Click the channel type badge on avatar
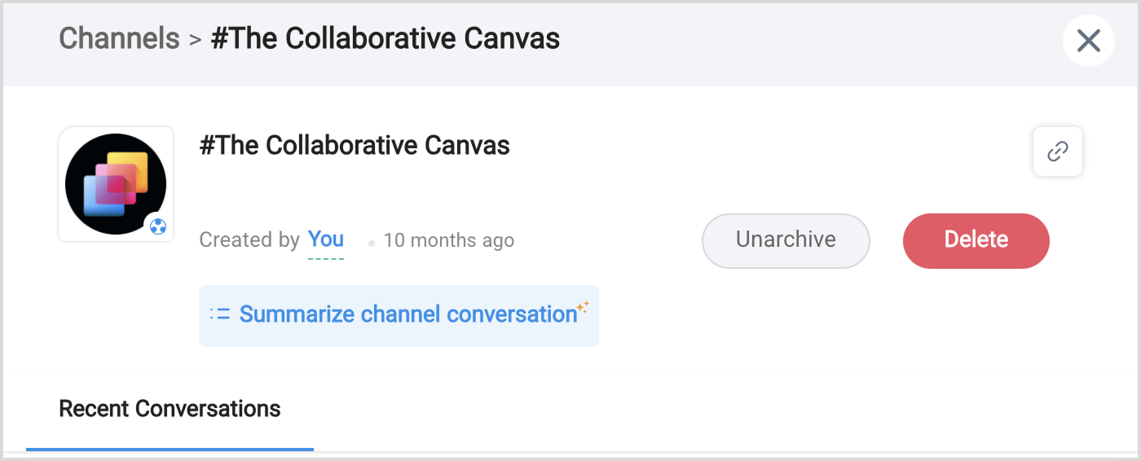 tap(158, 226)
